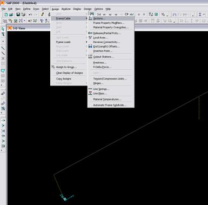Select Line Mass menu entry

click(x=111, y=94)
